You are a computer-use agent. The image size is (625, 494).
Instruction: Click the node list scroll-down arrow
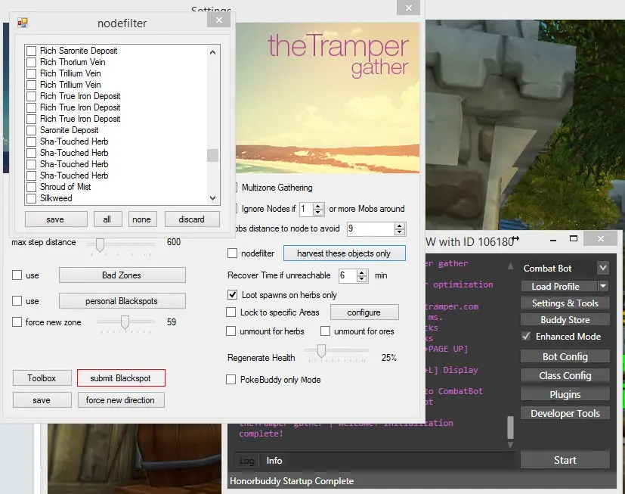[213, 198]
